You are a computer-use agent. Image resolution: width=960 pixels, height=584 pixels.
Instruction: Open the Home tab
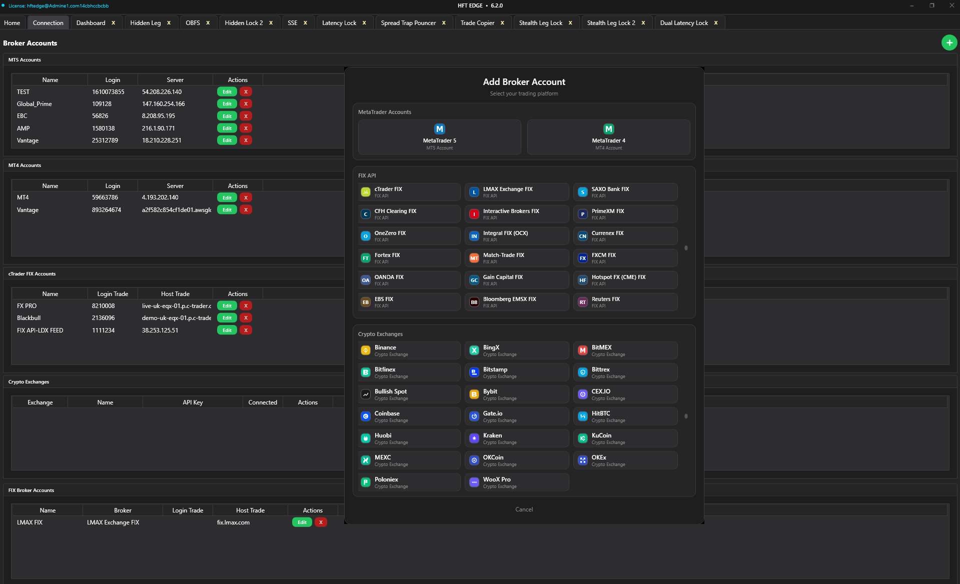12,23
